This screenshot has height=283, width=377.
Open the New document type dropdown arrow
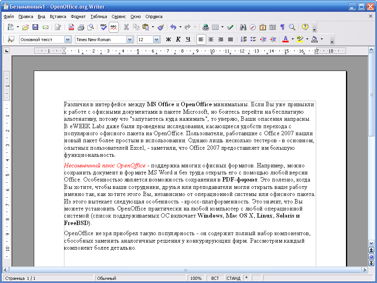click(x=18, y=27)
